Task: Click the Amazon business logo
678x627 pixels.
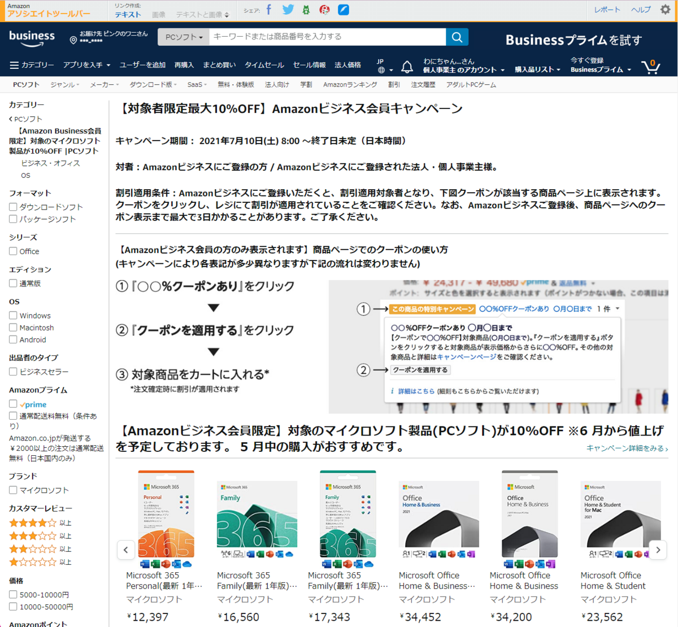Action: (32, 38)
